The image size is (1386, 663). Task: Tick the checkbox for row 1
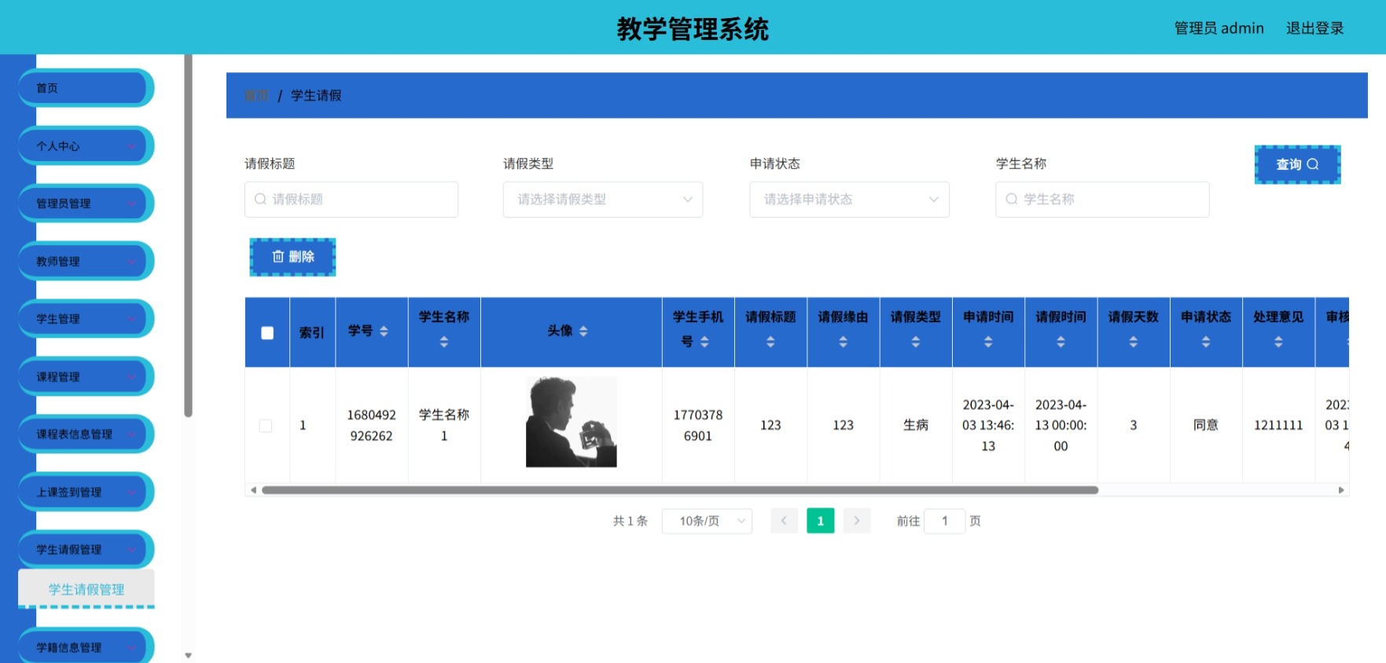tap(266, 426)
